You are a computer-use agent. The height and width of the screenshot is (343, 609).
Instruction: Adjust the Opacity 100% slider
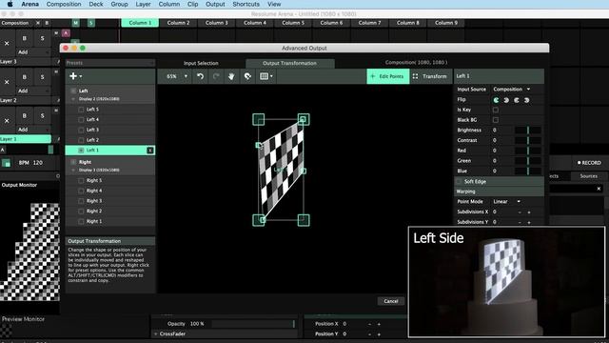pos(254,324)
